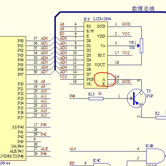This screenshot has height=166, width=166.
Task: Click the ALE/P45 pin name
Action: [17, 151]
